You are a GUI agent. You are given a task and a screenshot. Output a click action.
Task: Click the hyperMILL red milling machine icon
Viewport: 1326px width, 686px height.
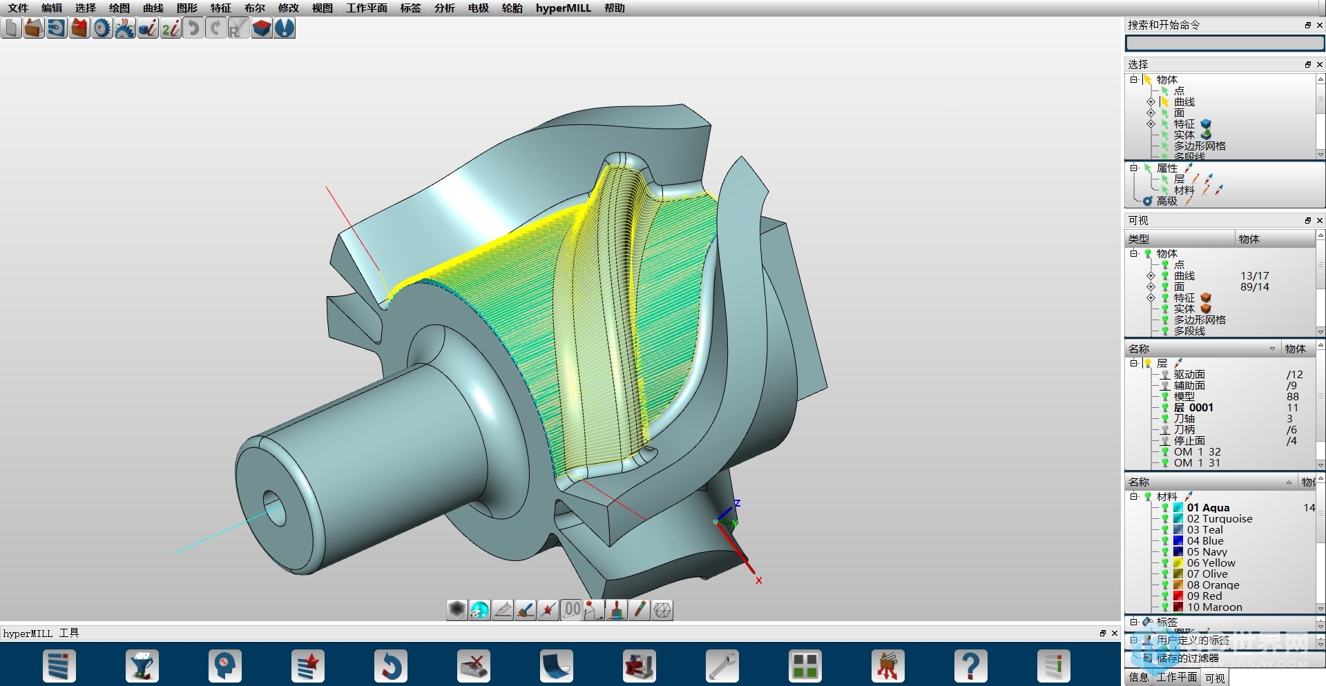pyautogui.click(x=640, y=667)
